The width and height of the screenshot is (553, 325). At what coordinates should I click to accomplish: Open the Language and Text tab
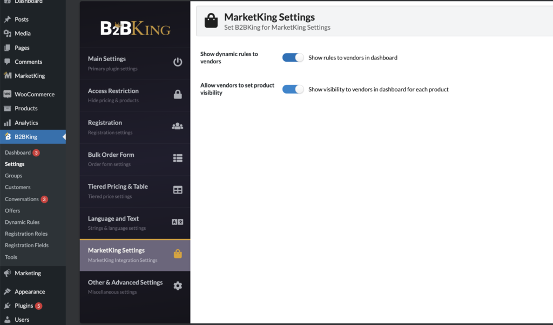[x=135, y=223]
